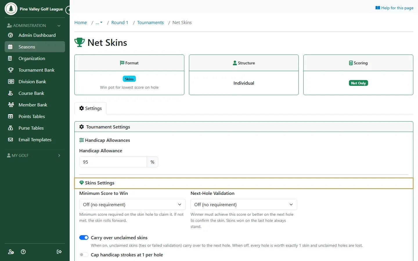Disable Carry over unclaimed skins toggle
Screen dimensions: 418x261
pyautogui.click(x=84, y=238)
